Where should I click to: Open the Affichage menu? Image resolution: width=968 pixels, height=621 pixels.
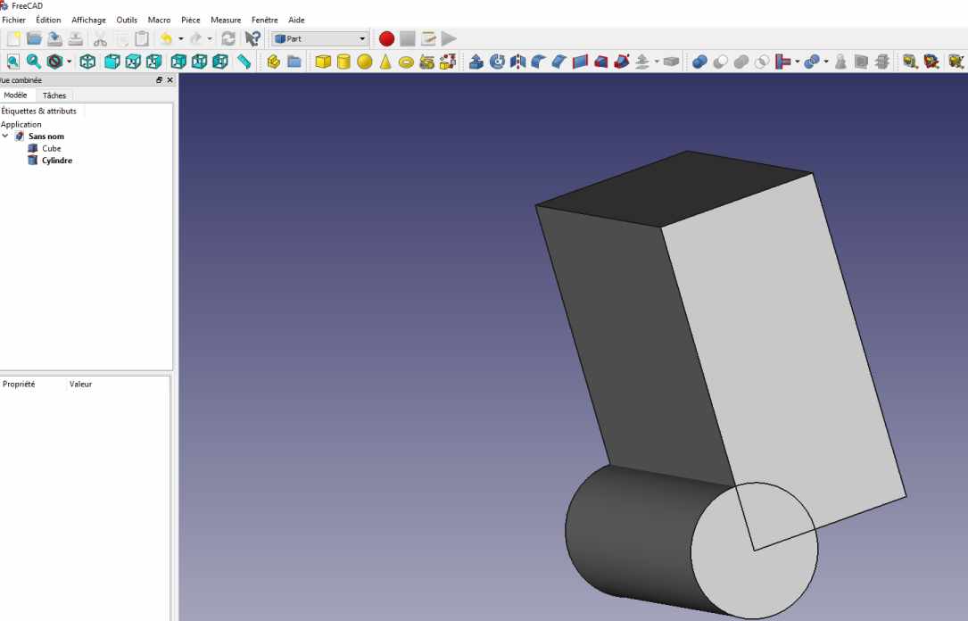coord(88,20)
